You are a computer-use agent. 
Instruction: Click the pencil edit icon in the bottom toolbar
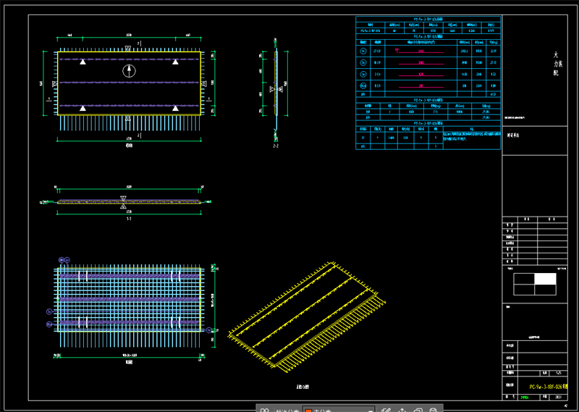(x=386, y=410)
